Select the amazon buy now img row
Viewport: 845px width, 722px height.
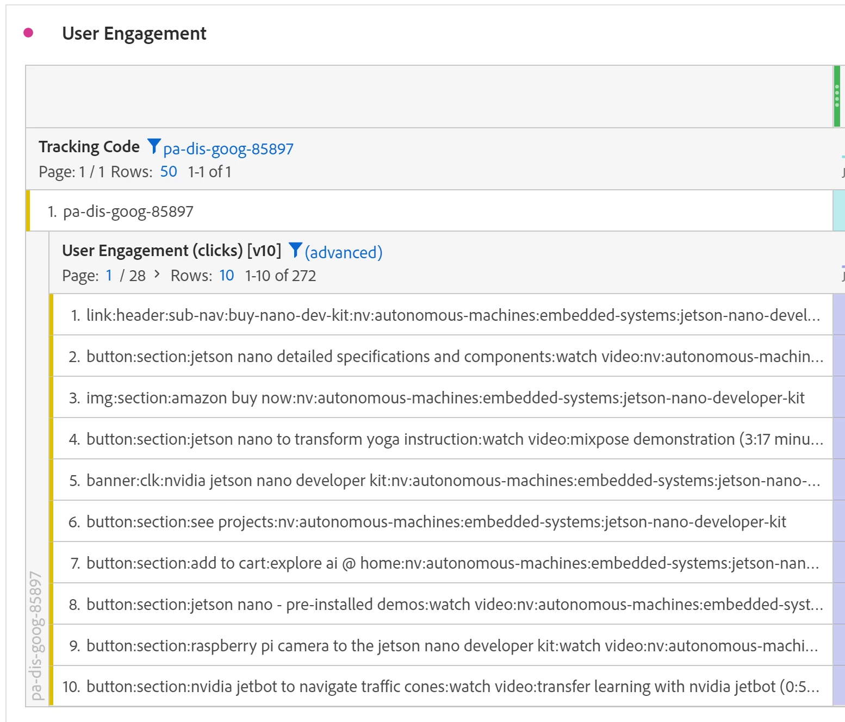tap(445, 398)
